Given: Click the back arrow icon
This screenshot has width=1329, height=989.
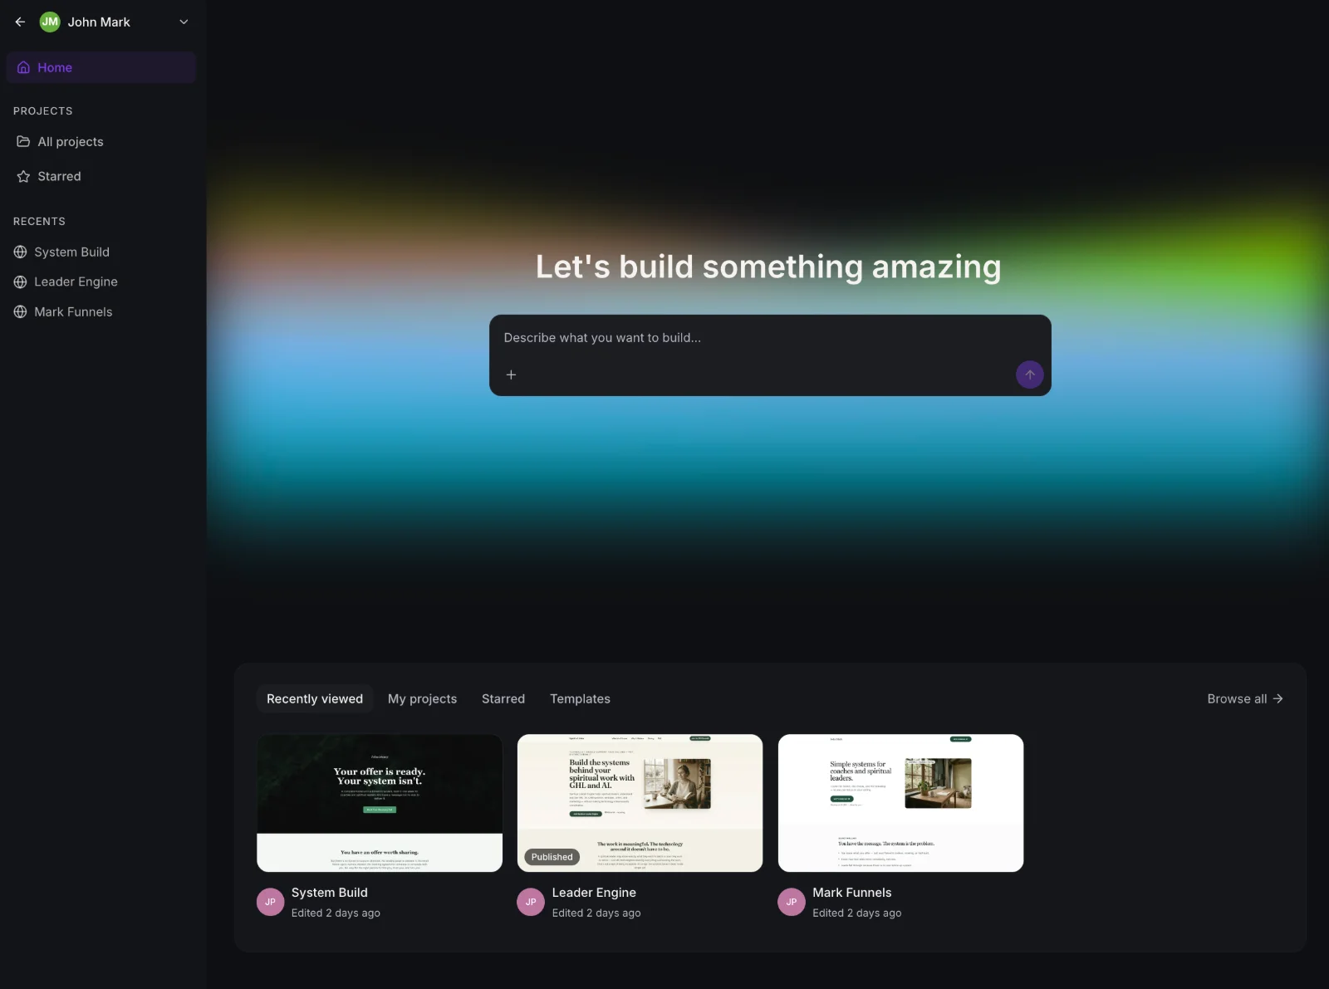Looking at the screenshot, I should click(x=20, y=22).
